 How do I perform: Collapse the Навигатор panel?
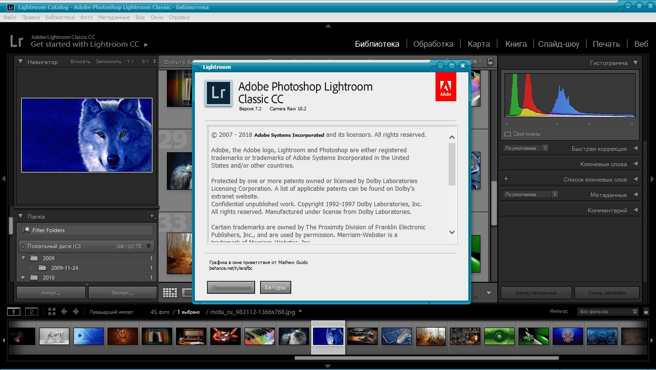tap(21, 62)
